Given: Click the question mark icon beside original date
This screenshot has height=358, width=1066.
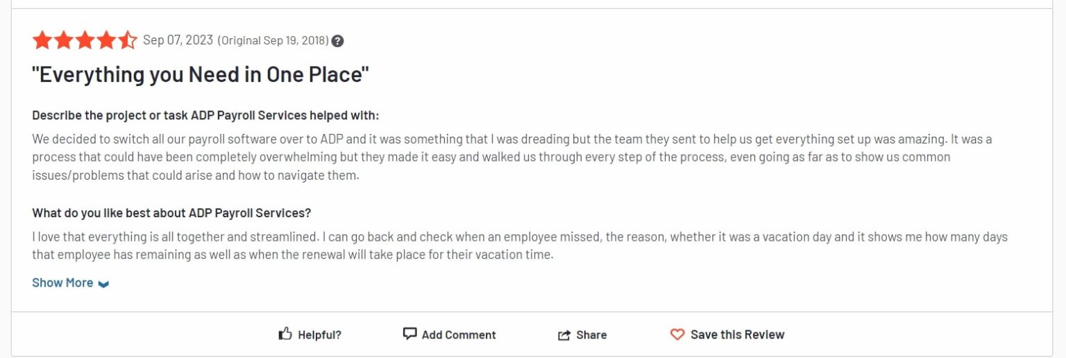Looking at the screenshot, I should point(338,41).
